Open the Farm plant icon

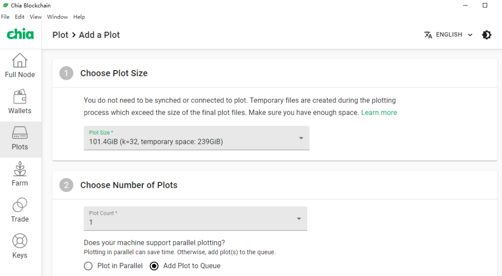[20, 169]
